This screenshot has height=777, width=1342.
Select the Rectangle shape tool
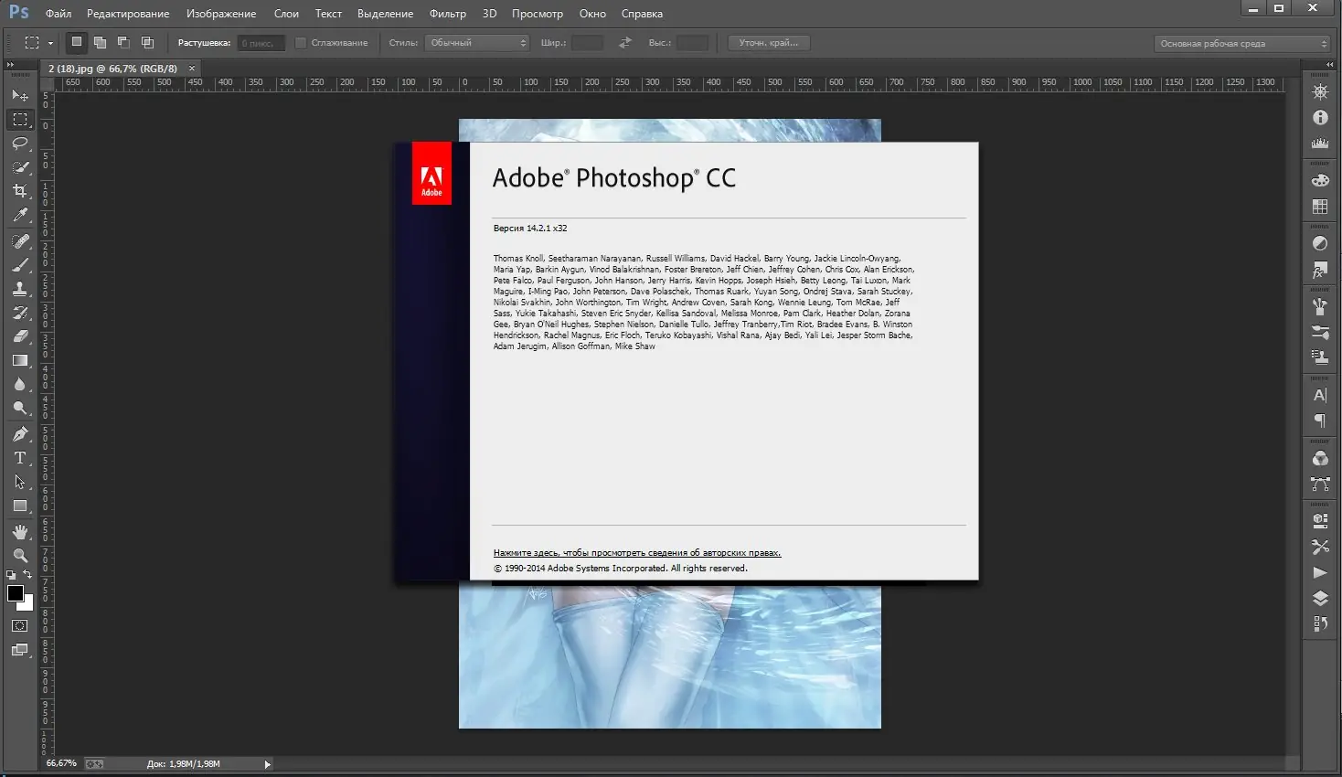coord(20,506)
